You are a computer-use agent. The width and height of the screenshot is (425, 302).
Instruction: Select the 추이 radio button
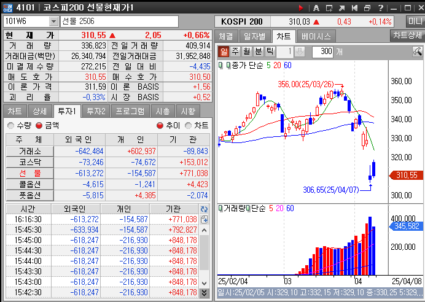pyautogui.click(x=160, y=125)
